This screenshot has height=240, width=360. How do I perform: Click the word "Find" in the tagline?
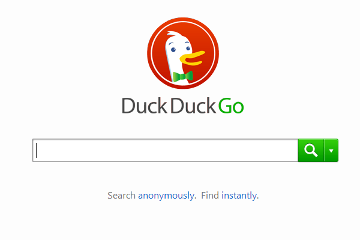click(x=210, y=196)
